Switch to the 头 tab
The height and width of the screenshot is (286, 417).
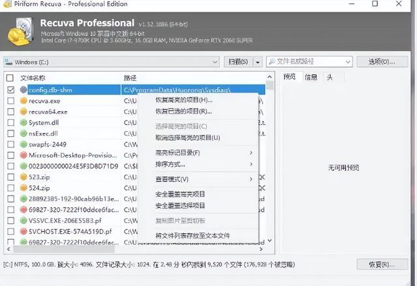click(330, 78)
